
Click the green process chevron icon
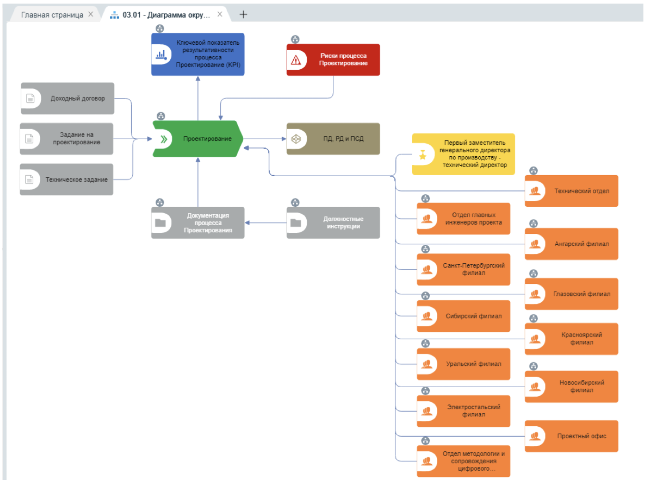point(163,139)
